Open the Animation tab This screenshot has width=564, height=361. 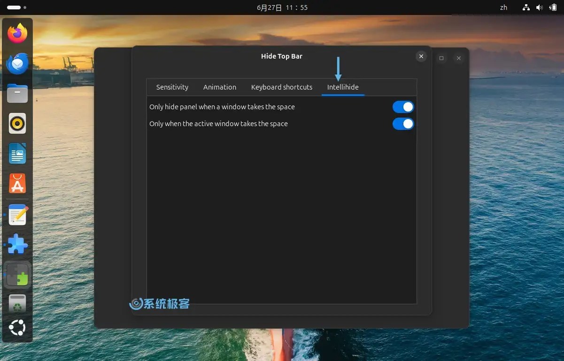tap(219, 87)
